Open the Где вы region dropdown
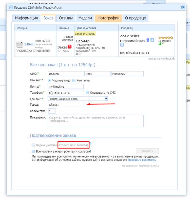Image resolution: width=190 pixels, height=199 pixels. (106, 99)
